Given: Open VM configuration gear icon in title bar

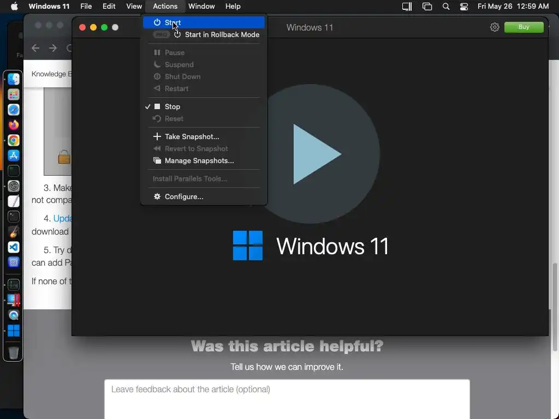Looking at the screenshot, I should tap(495, 27).
